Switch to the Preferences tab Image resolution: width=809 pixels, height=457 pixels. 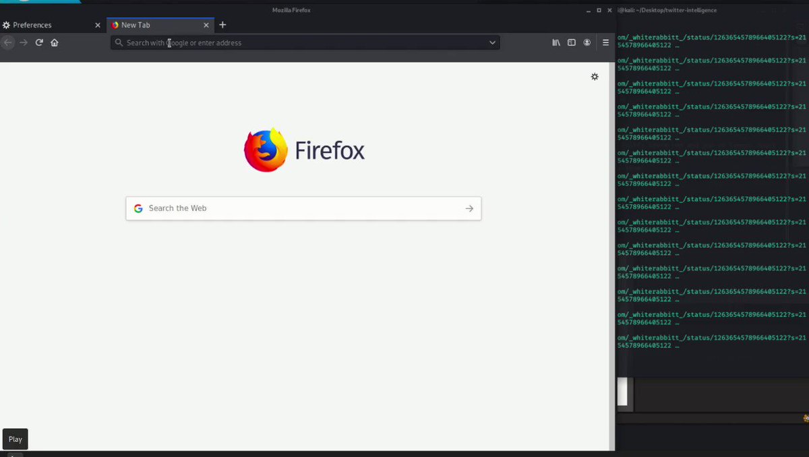(x=52, y=25)
